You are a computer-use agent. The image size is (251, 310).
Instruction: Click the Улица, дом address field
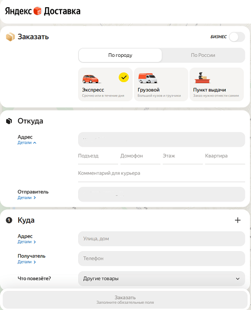[161, 239]
